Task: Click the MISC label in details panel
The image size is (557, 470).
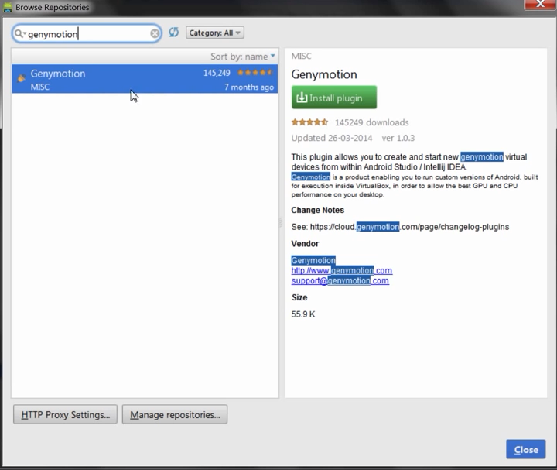Action: (x=301, y=56)
